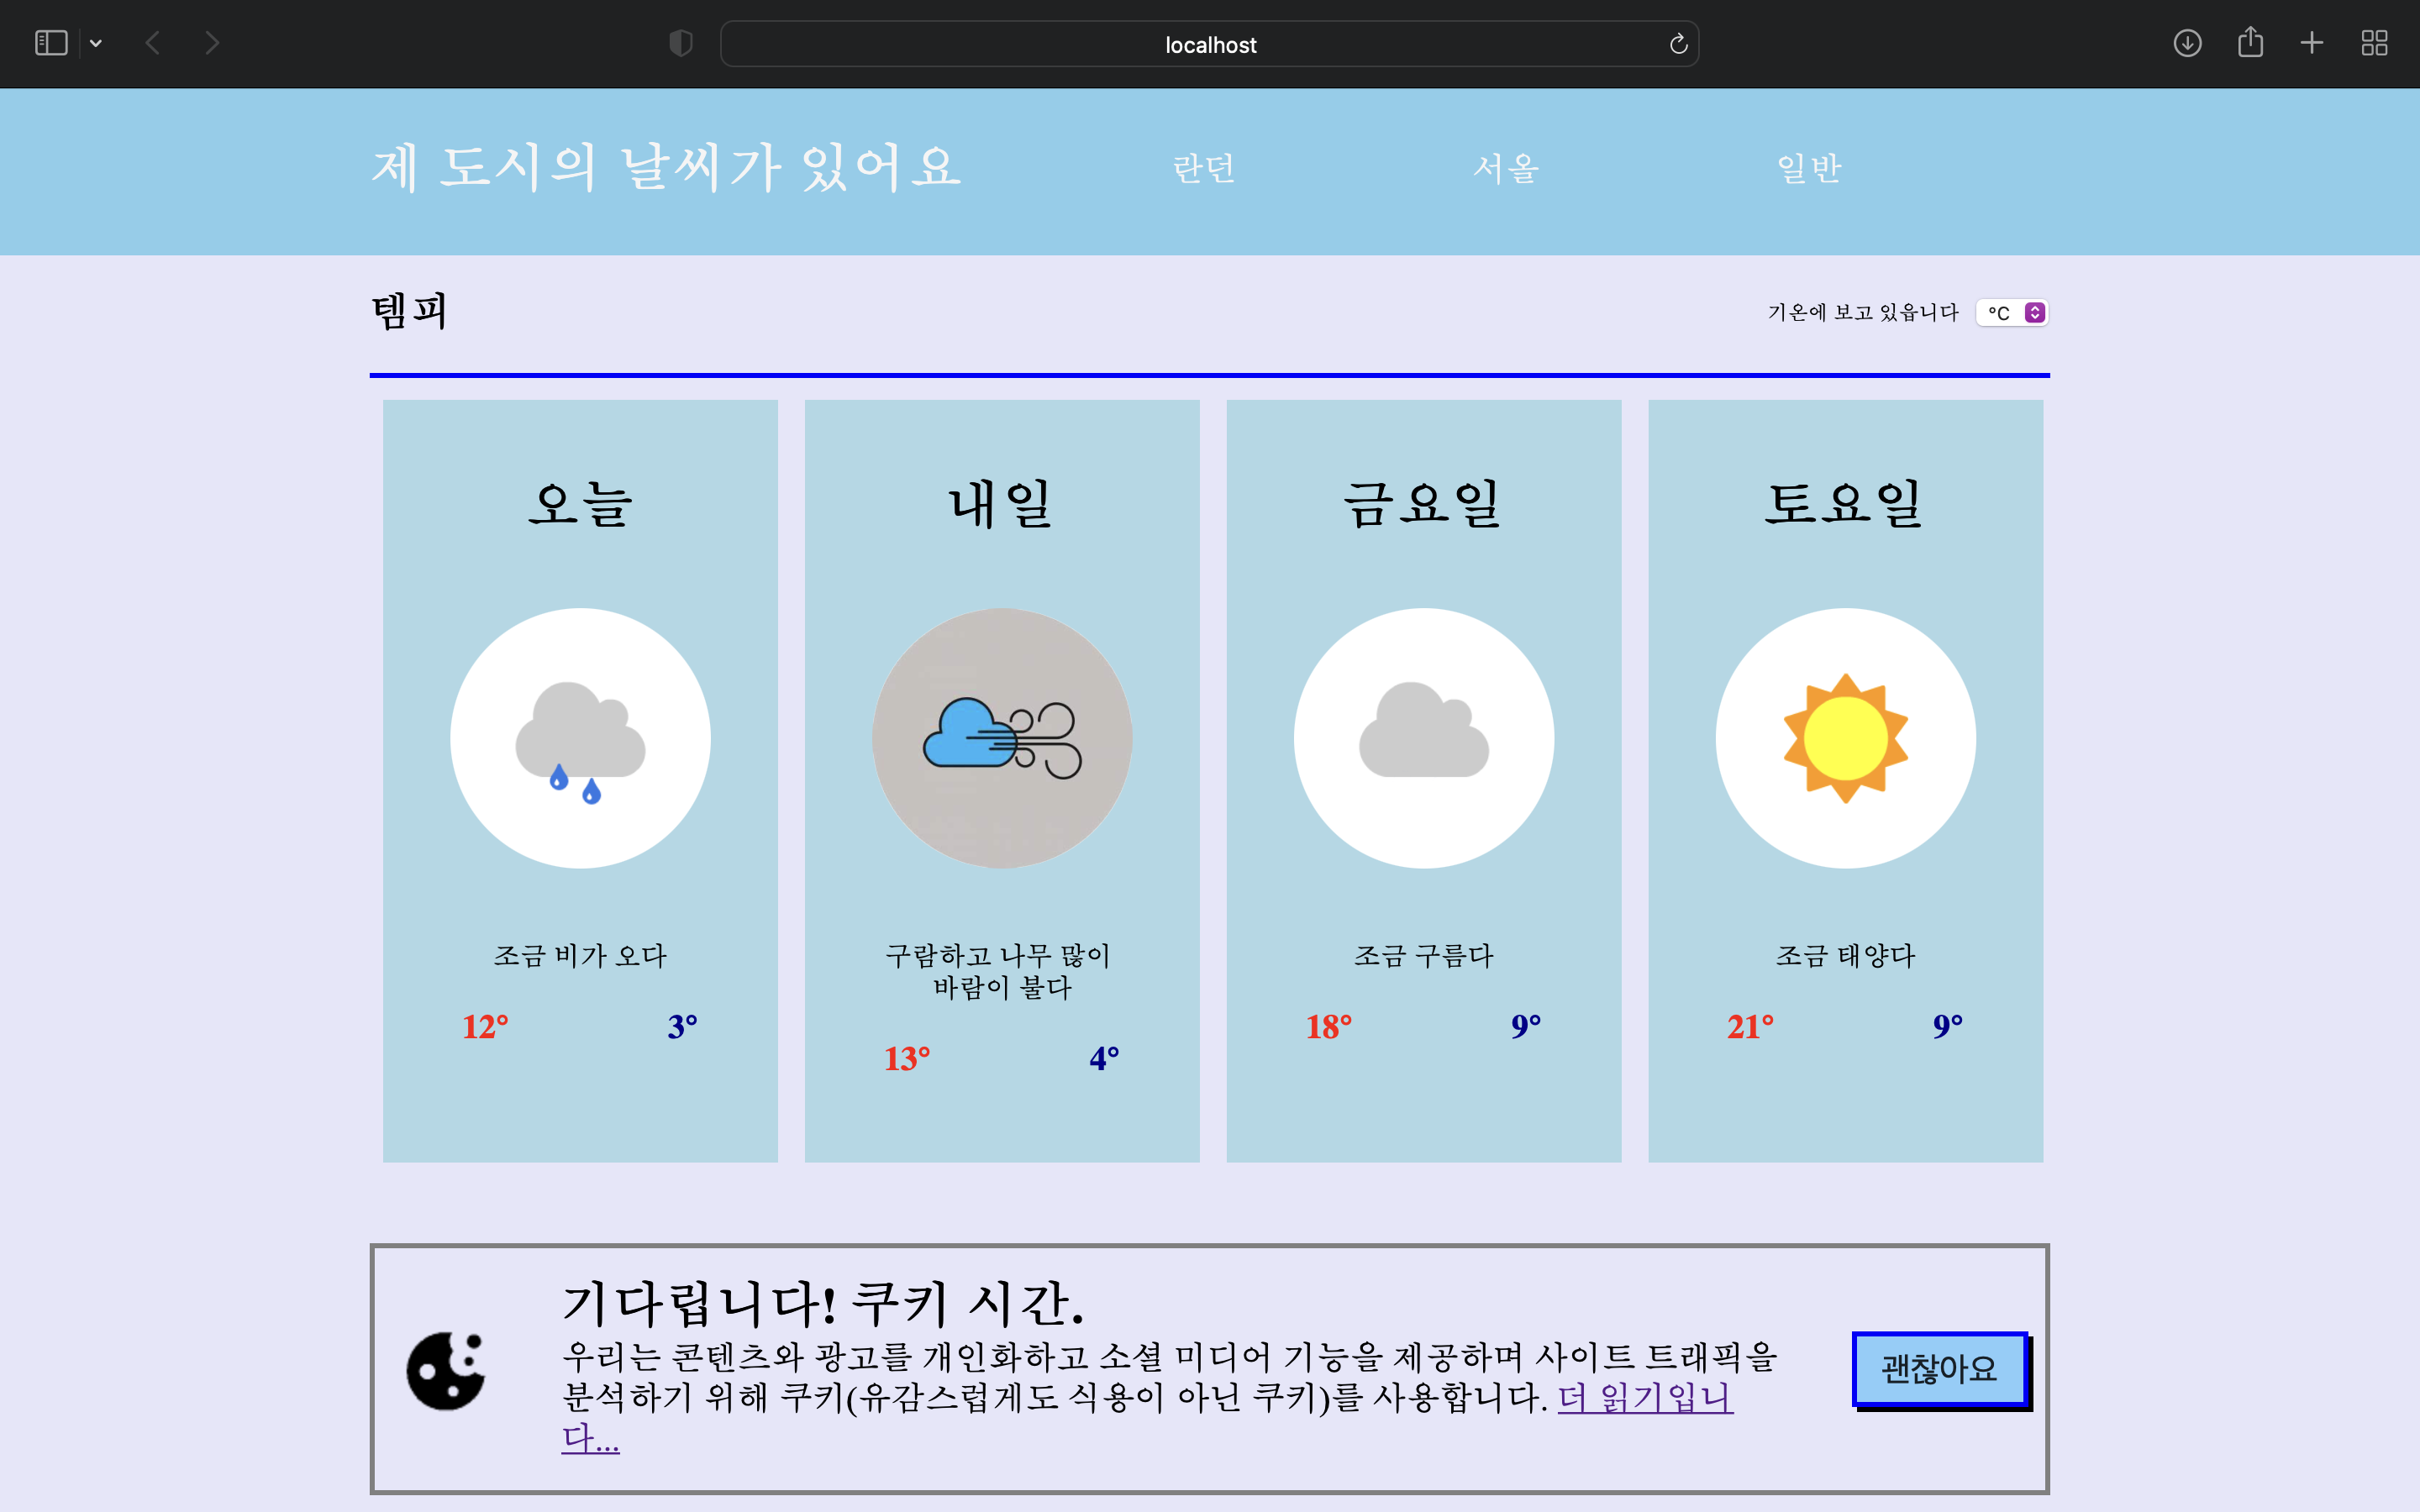Click the 조금 구름다 description

pyautogui.click(x=1424, y=956)
